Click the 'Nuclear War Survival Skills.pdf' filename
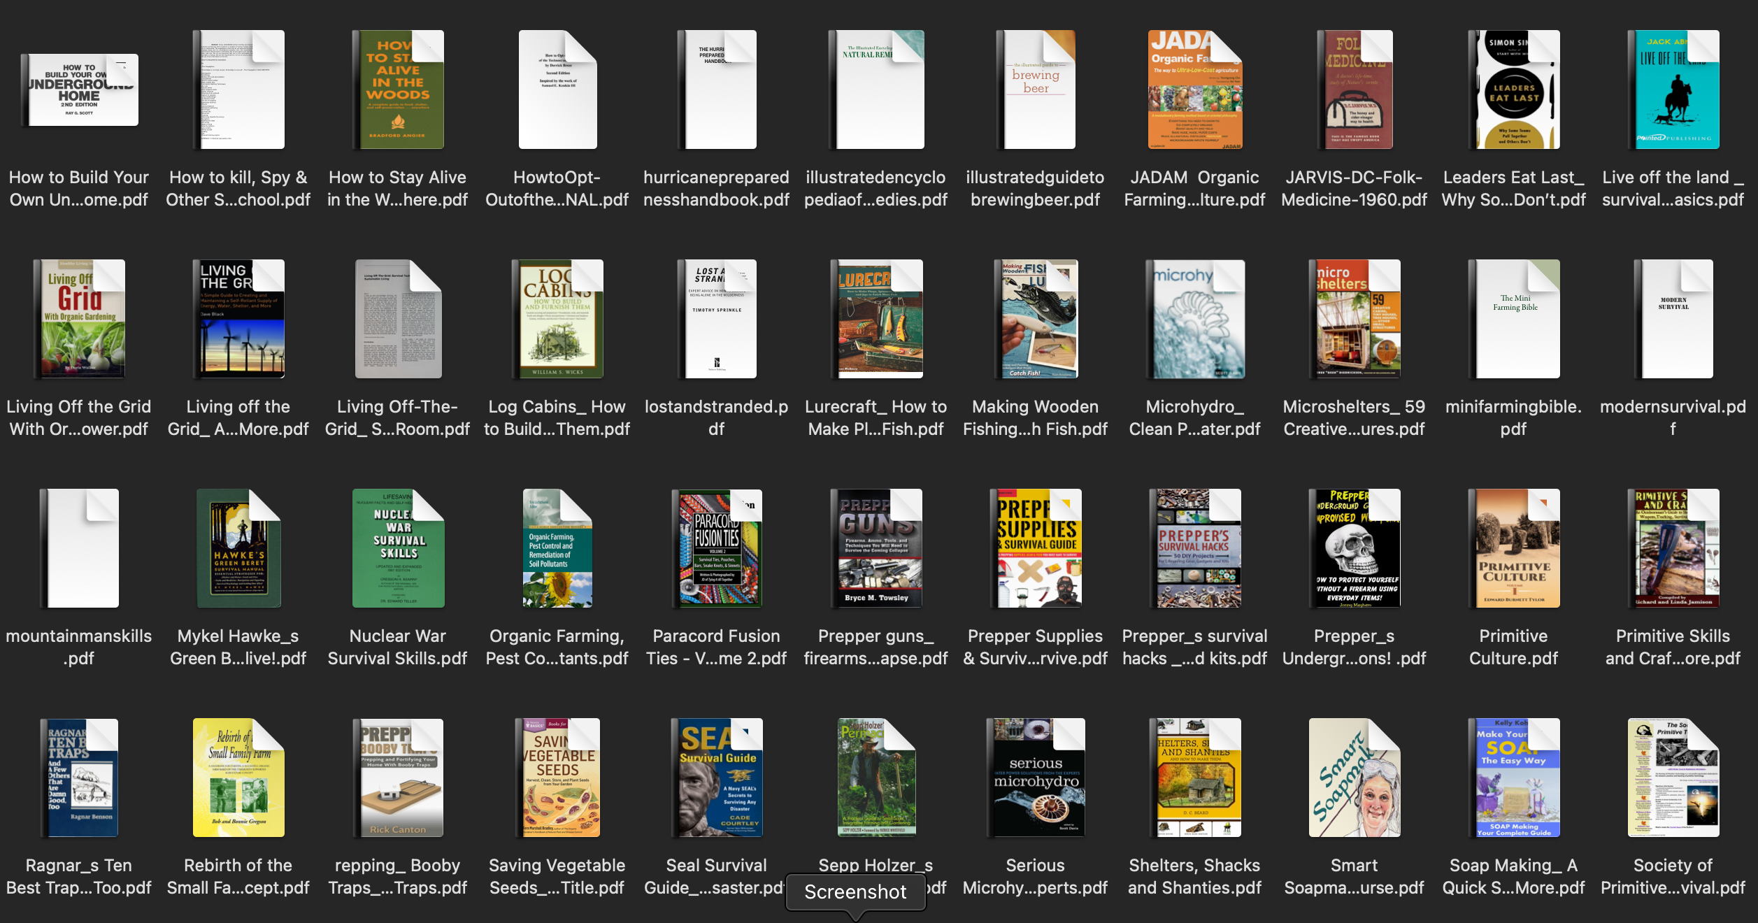 pos(398,647)
